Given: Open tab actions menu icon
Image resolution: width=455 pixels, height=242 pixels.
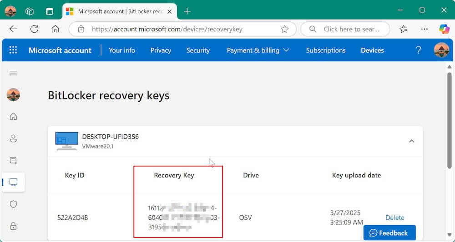Looking at the screenshot, I should [50, 11].
